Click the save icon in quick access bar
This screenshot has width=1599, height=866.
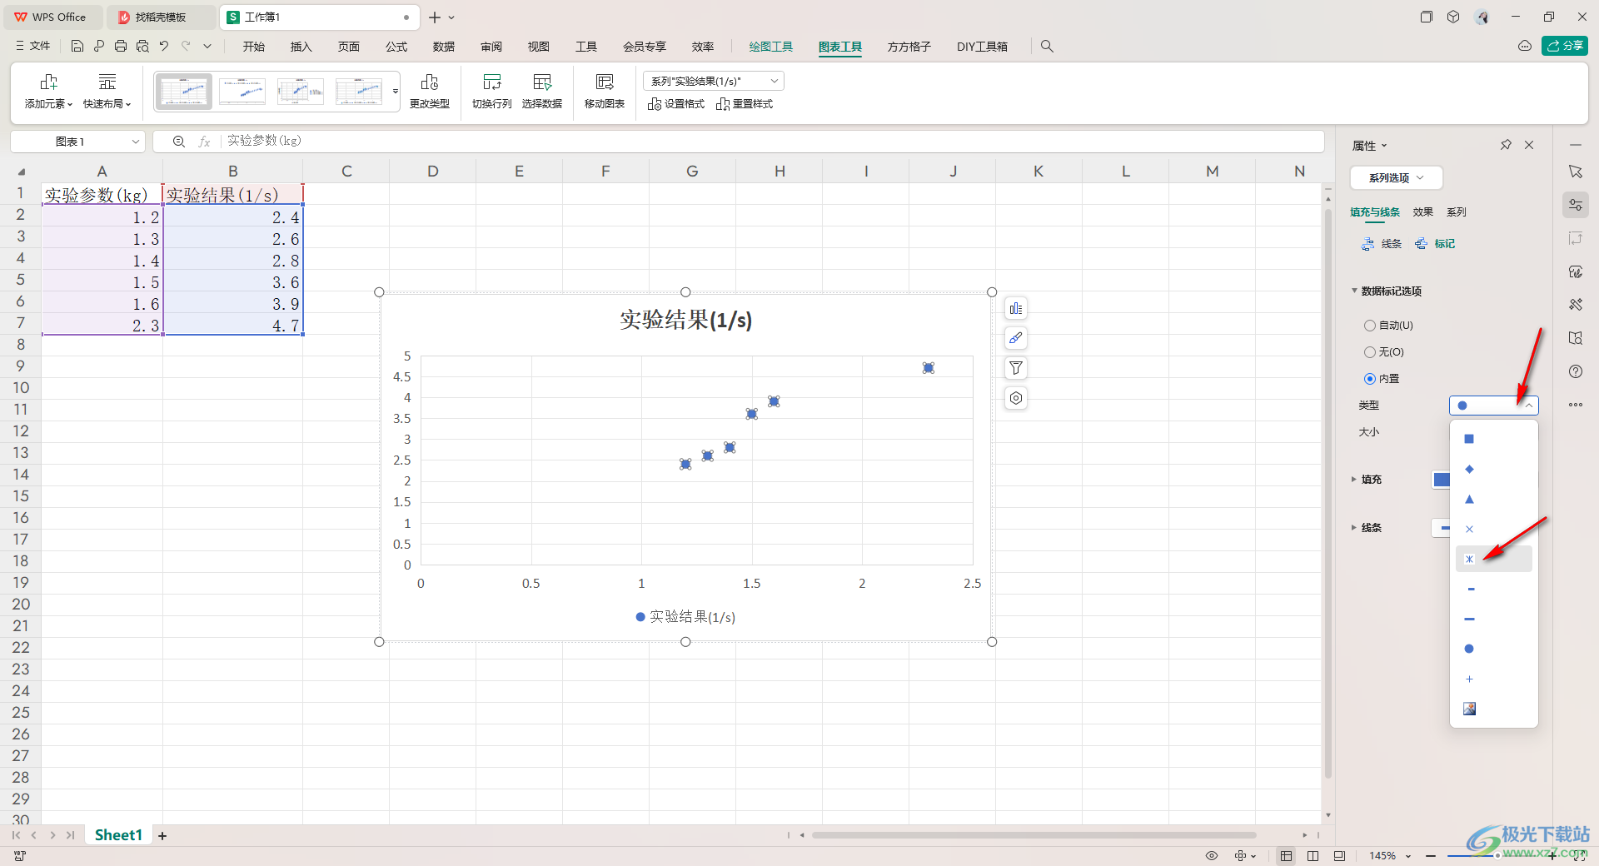tap(77, 47)
